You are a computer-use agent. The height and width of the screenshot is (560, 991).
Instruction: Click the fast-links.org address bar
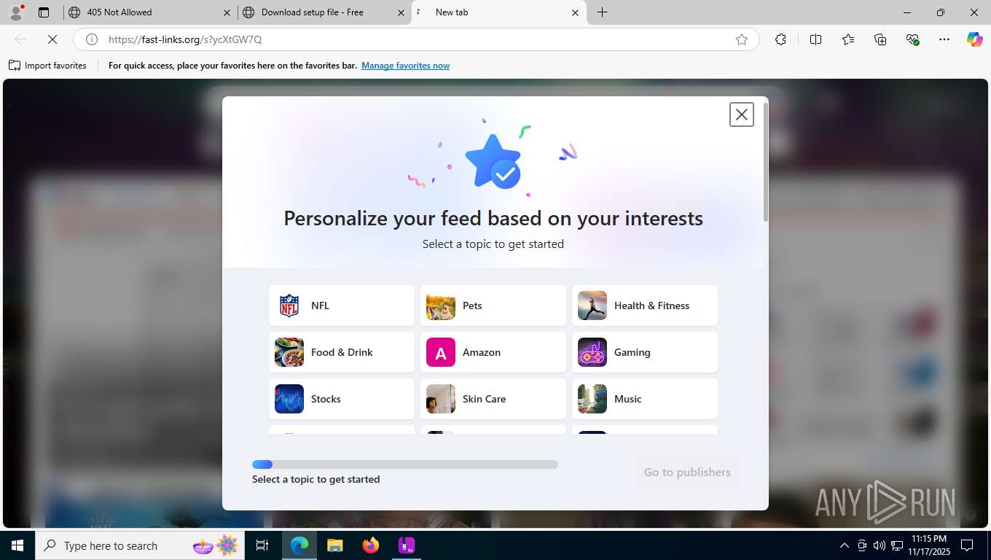415,39
